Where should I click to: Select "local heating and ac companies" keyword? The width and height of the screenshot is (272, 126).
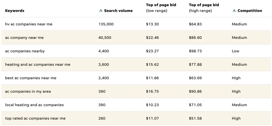tap(34, 105)
